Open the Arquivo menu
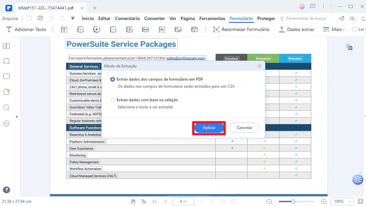This screenshot has width=366, height=206. 10,18
